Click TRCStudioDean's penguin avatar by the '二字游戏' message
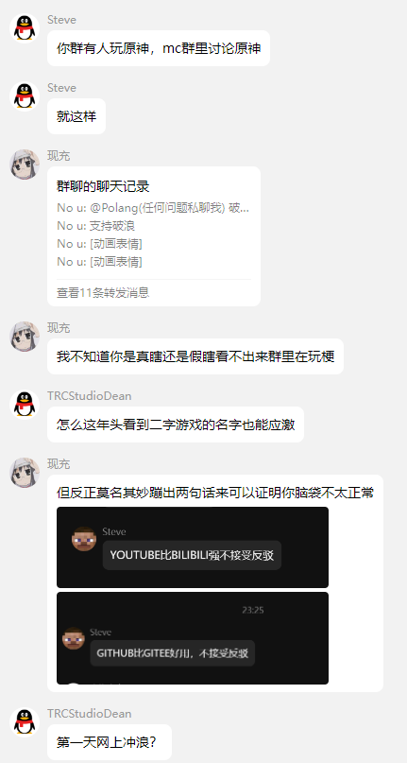Viewport: 407px width, 763px height. point(25,405)
